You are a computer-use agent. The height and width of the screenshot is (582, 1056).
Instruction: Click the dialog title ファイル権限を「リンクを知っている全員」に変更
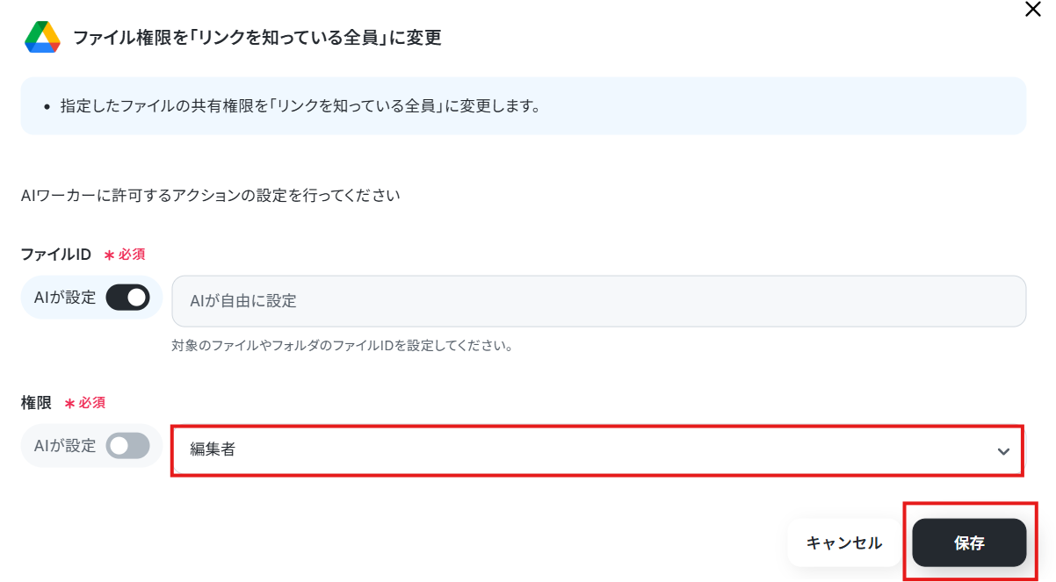tap(257, 38)
